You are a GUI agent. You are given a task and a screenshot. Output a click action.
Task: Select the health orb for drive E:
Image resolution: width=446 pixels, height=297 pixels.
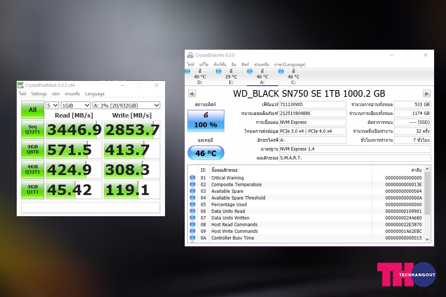[x=219, y=71]
